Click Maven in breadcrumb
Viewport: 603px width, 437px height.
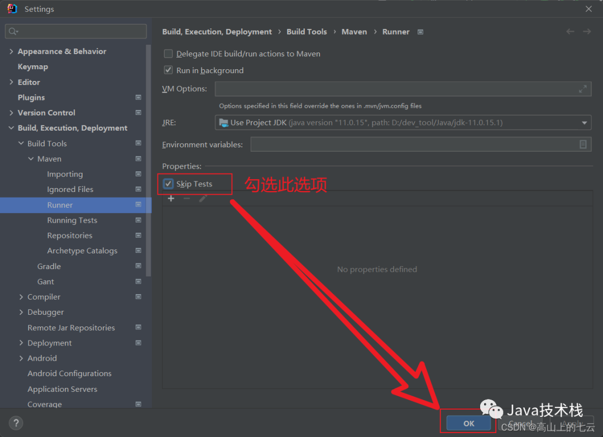(354, 31)
